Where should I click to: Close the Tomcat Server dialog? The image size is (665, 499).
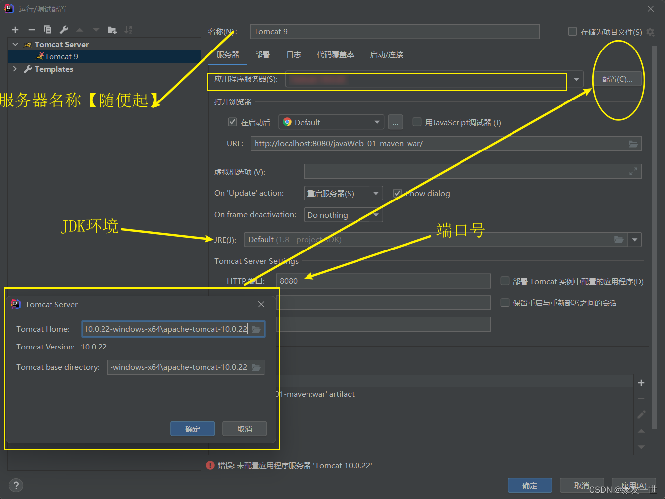(x=261, y=304)
